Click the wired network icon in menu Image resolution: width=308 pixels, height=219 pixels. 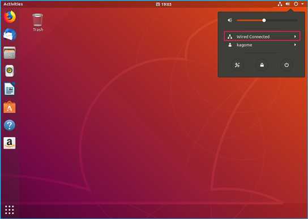point(230,37)
